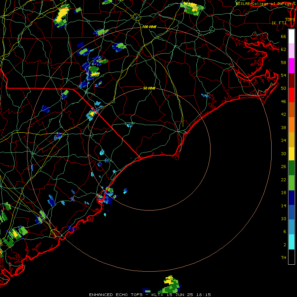Viewport: 297px width, 297px height.
Task: Select the 14 legend value
Action: point(283,206)
